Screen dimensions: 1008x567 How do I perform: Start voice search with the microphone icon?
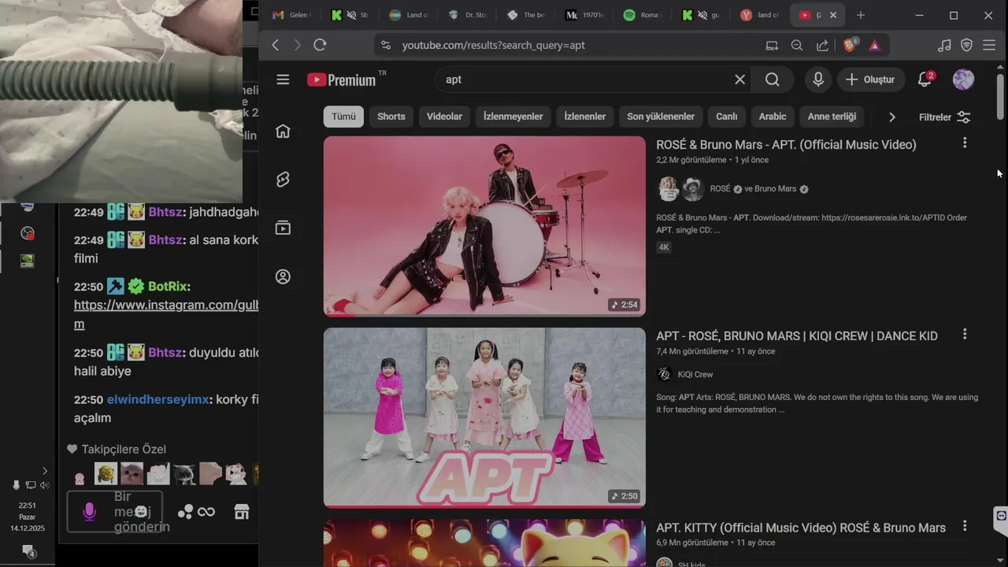[818, 80]
